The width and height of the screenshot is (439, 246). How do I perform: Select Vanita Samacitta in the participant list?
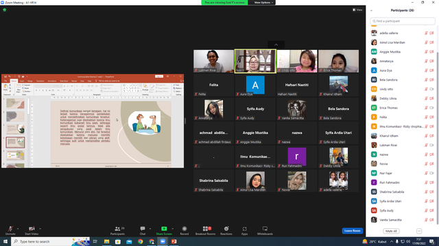pyautogui.click(x=403, y=220)
